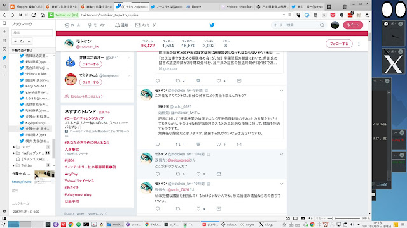407x228 pixels.
Task: Follow てらやさん suggestion
Action: click(x=90, y=82)
